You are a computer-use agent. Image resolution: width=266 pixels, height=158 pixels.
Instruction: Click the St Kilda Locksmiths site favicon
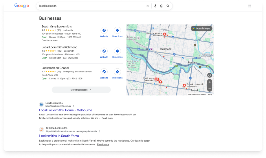pos(42,130)
